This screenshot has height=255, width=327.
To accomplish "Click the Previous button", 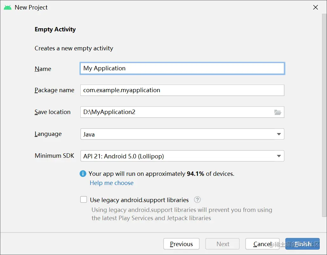I will point(181,244).
